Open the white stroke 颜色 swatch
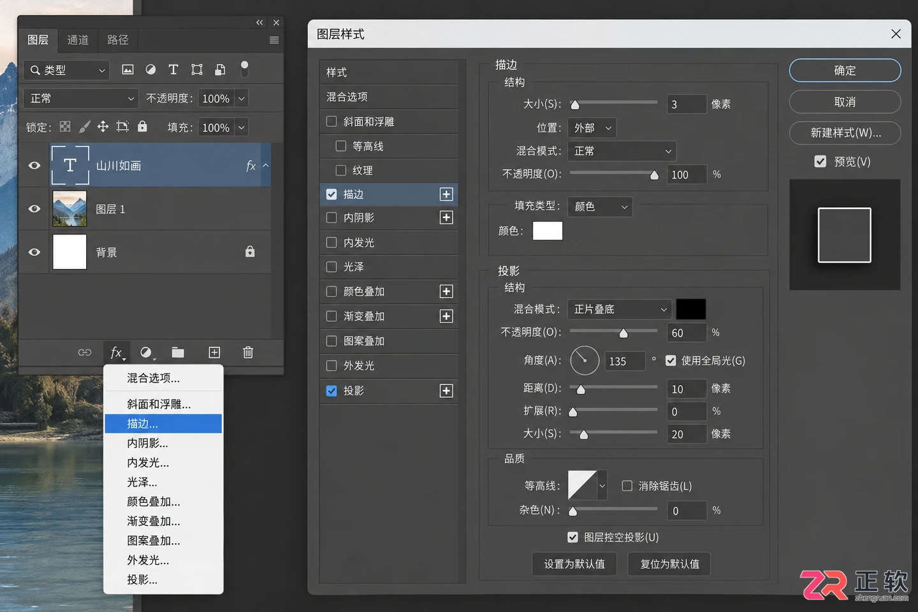The height and width of the screenshot is (612, 918). [x=548, y=231]
